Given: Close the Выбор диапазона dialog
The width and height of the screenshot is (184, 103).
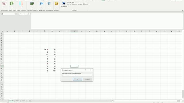Looking at the screenshot, I should (90, 70).
